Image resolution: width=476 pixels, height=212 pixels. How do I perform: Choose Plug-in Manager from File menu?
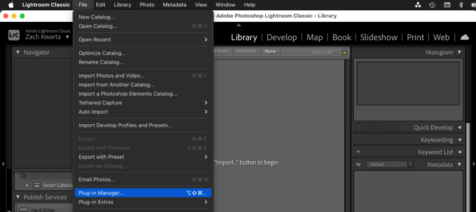click(143, 193)
